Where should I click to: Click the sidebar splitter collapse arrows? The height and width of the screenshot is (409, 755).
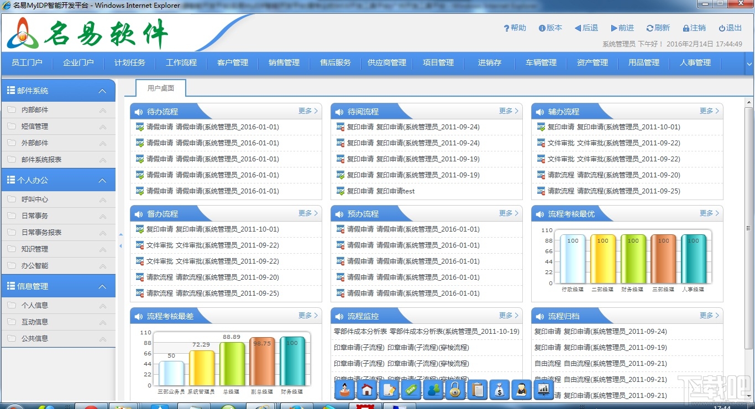click(x=120, y=240)
